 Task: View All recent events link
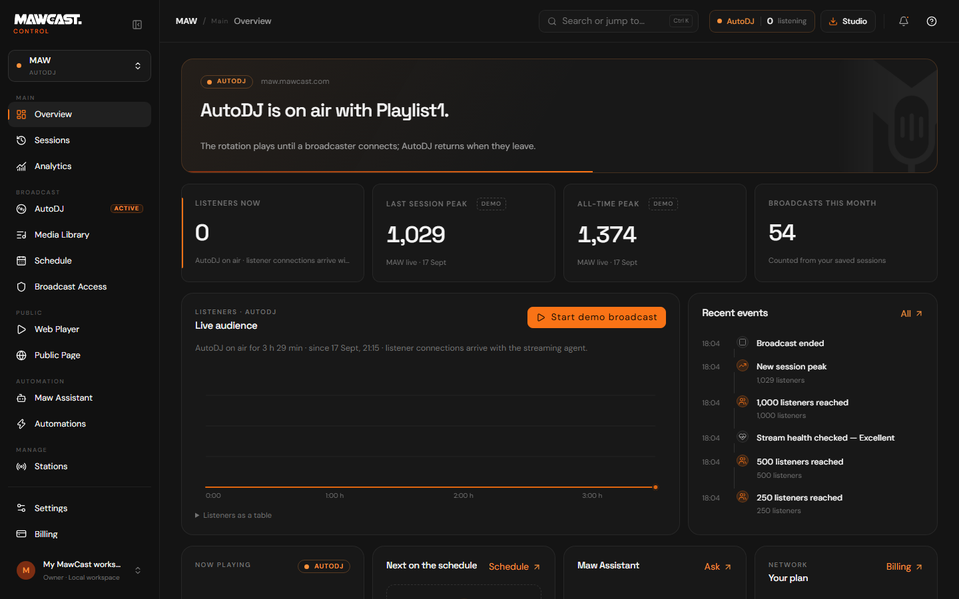(912, 313)
